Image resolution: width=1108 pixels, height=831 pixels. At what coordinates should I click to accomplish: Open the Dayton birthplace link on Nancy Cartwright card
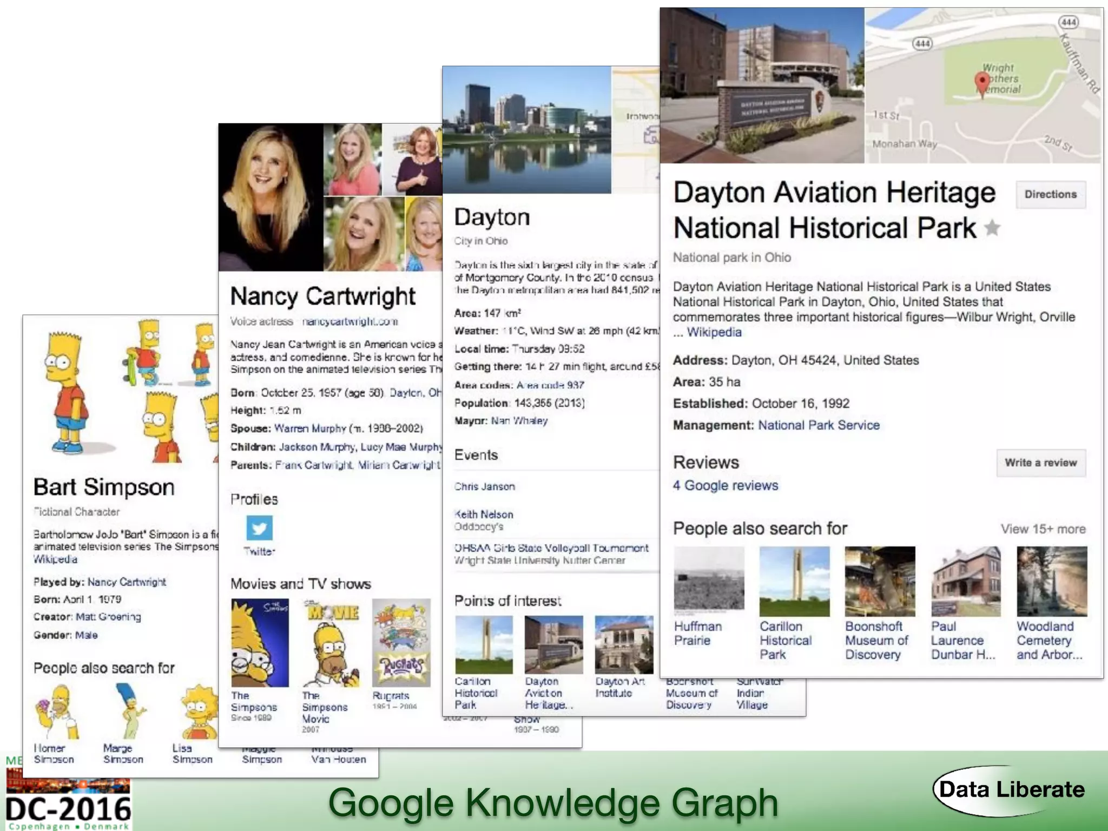415,393
